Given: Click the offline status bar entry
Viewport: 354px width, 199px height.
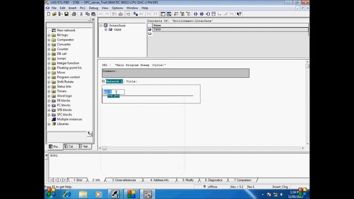Looking at the screenshot, I should 212,187.
